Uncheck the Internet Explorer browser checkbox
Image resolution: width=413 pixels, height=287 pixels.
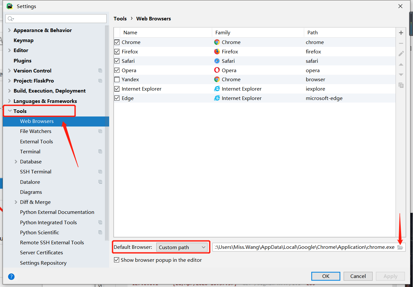(117, 89)
